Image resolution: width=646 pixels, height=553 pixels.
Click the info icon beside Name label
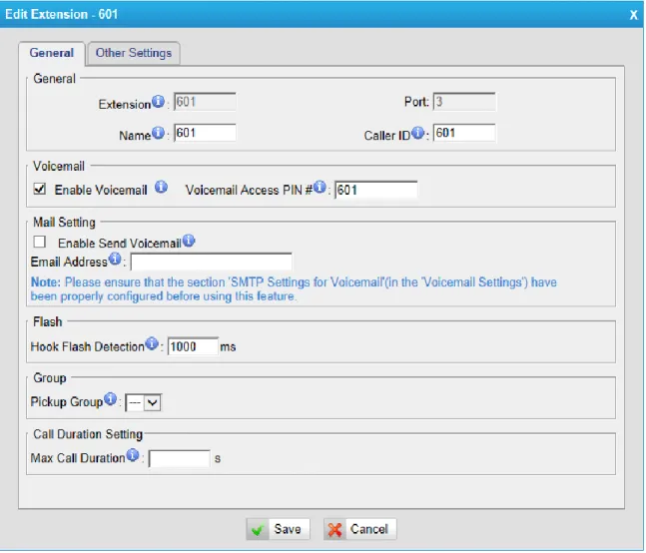(x=158, y=133)
